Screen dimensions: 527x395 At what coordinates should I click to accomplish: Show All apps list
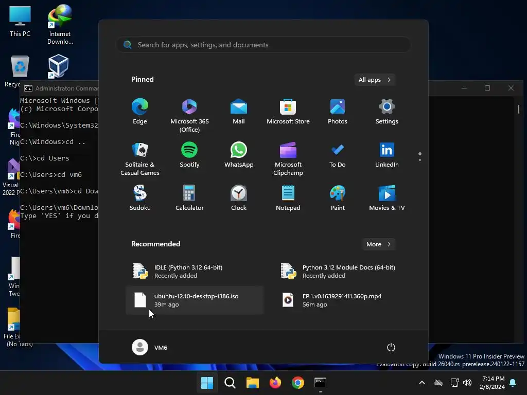pos(375,80)
